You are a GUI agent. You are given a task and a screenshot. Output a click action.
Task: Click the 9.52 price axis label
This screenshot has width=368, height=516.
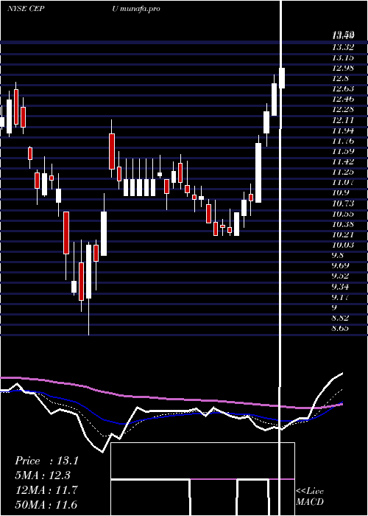tap(341, 276)
